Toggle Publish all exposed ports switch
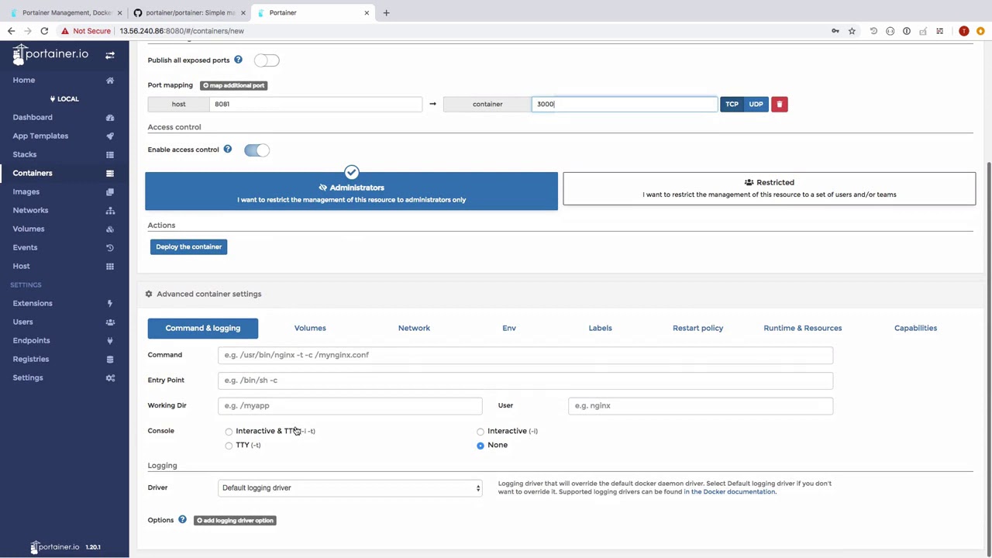This screenshot has height=558, width=992. tap(267, 60)
